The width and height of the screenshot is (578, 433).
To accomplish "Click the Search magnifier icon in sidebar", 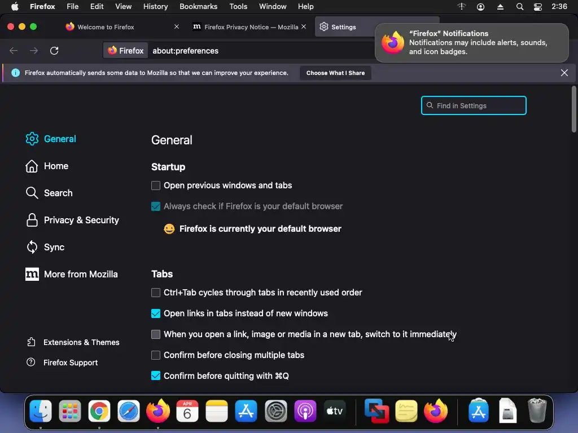I will 32,193.
